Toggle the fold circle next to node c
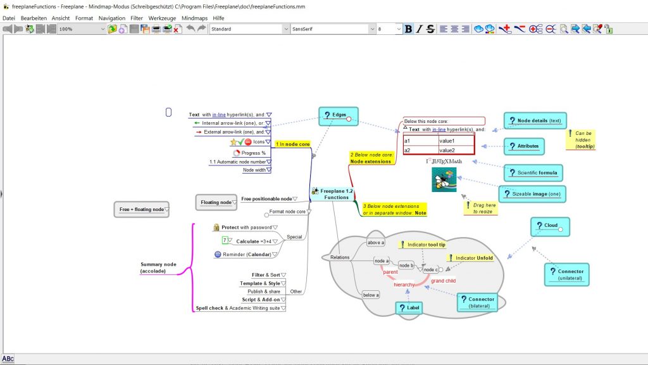 [x=440, y=270]
